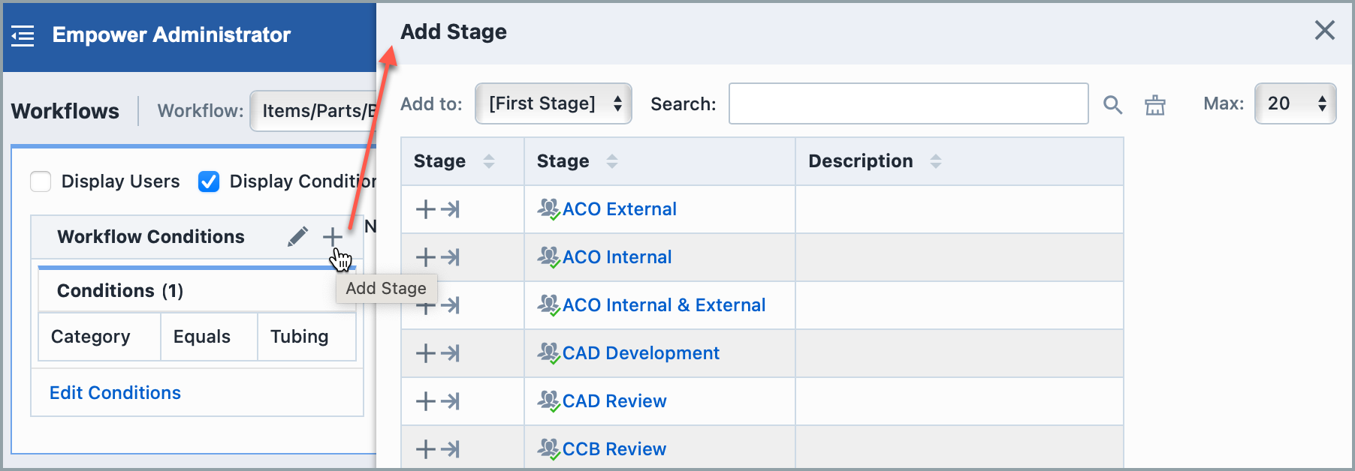The height and width of the screenshot is (471, 1355).
Task: Click the arrow-to-bar icon in CCB Review row
Action: tap(450, 449)
